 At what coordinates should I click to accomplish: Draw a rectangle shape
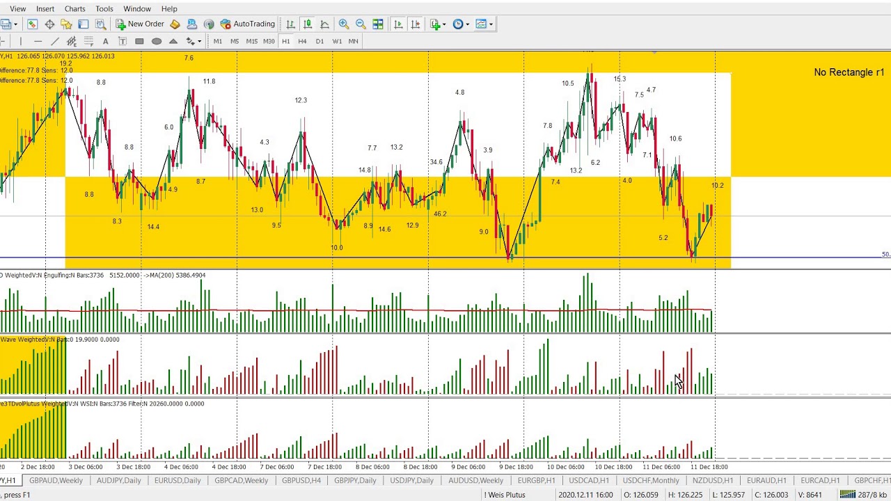139,41
